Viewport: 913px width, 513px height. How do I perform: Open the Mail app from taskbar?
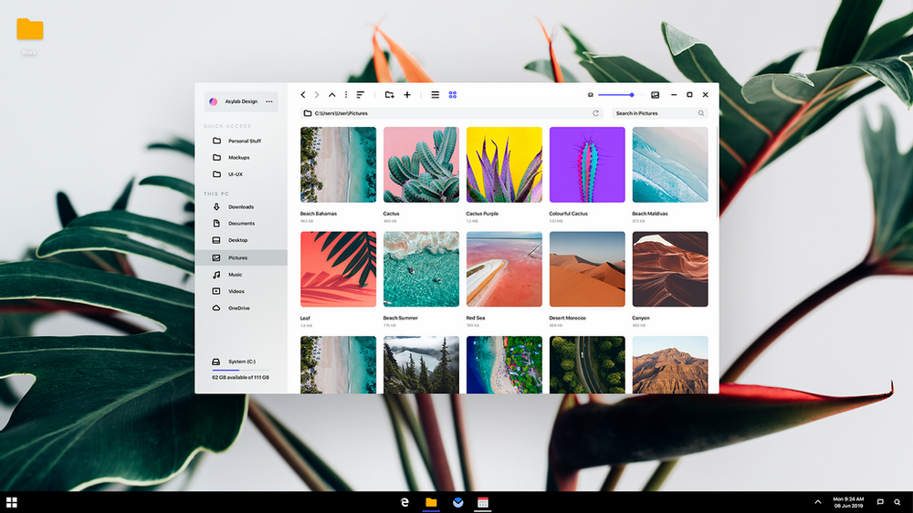(x=457, y=502)
